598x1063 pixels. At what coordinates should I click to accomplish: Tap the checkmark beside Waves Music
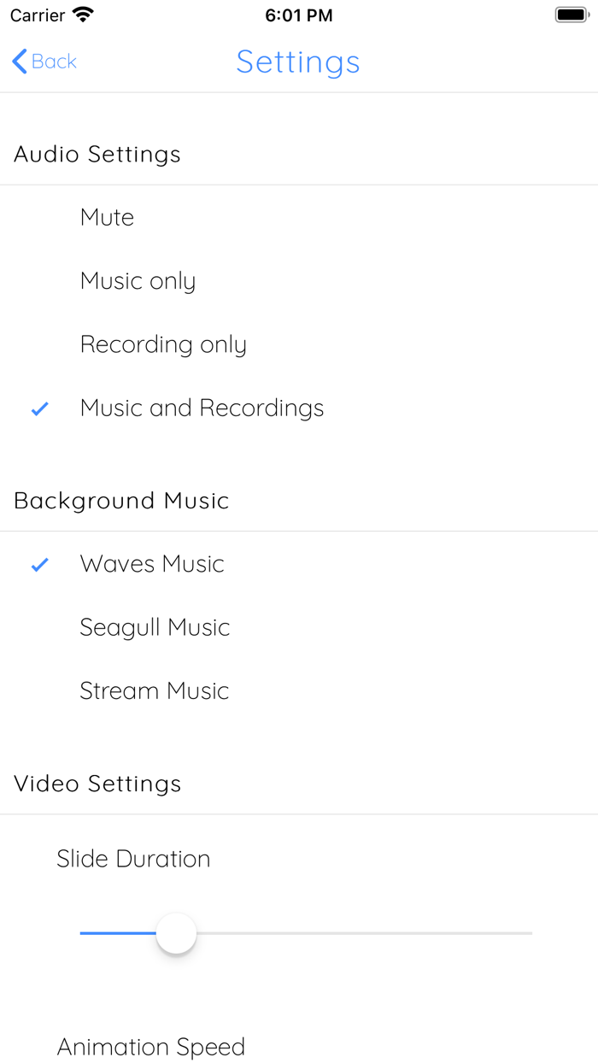coord(39,565)
